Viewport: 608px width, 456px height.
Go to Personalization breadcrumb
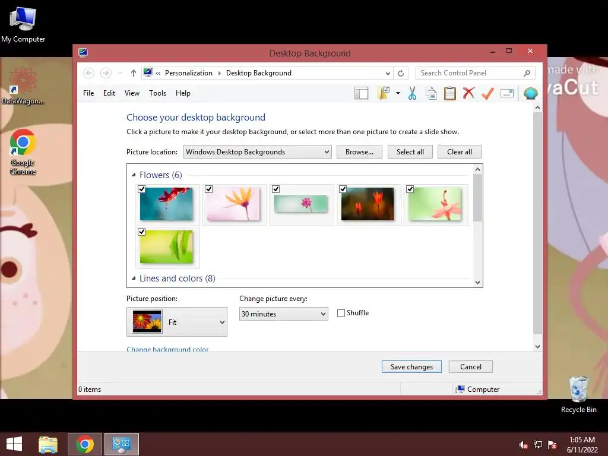[189, 73]
